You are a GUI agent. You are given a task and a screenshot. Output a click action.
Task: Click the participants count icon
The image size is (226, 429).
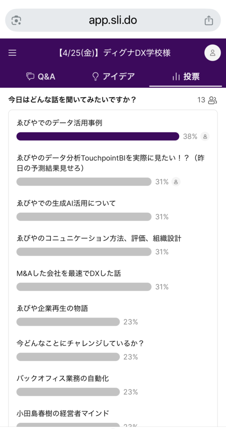click(212, 100)
